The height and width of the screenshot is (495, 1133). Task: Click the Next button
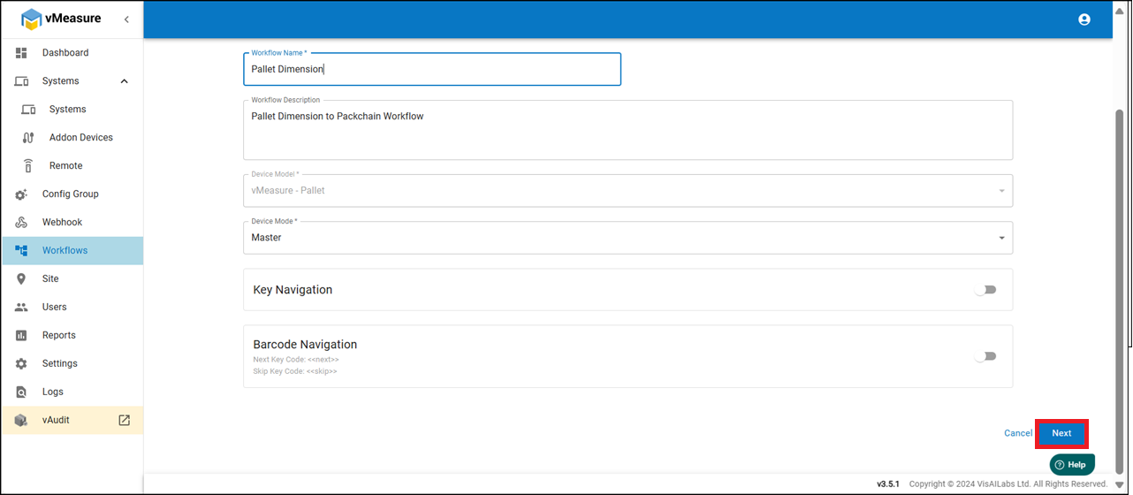(x=1061, y=433)
